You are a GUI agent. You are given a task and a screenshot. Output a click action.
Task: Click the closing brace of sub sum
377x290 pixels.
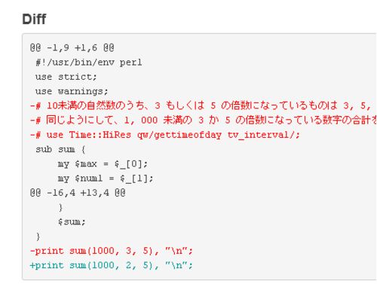tap(38, 237)
